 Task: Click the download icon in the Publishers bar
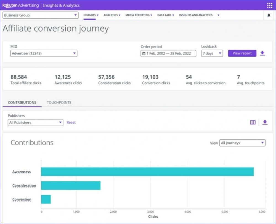point(265,122)
